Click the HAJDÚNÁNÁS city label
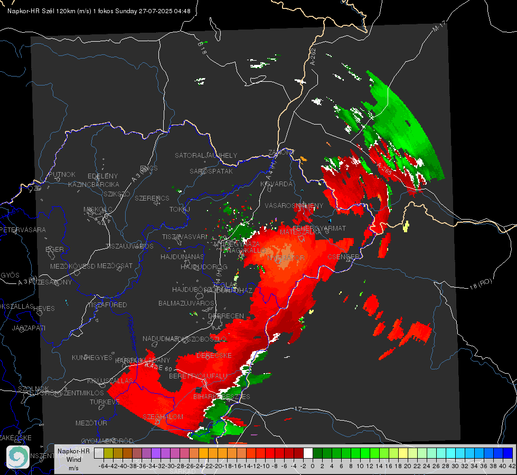The width and height of the screenshot is (517, 475). 182,256
